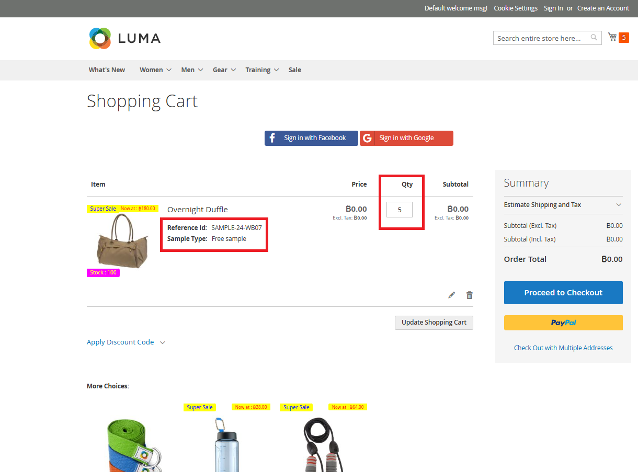Open Check Out with Multiple Addresses link

point(563,348)
